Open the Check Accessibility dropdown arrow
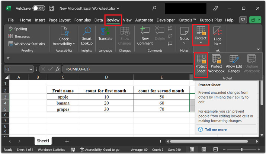The image size is (266, 154). [x=74, y=44]
